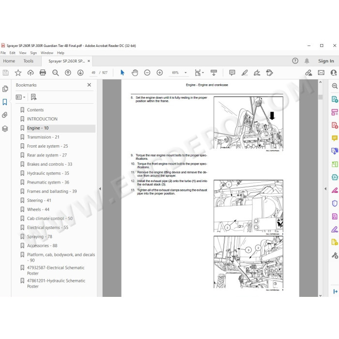Open the File menu
This screenshot has height=339, width=339.
pos(3,53)
